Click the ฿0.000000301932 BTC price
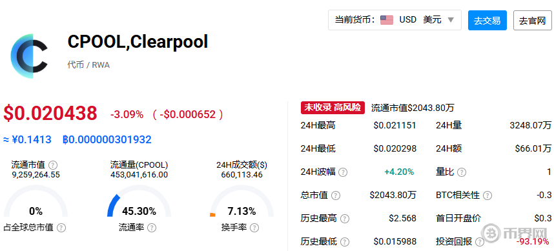The height and width of the screenshot is (251, 554). [107, 140]
